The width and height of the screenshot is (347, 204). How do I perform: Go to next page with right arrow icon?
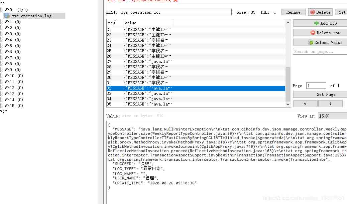pyautogui.click(x=330, y=103)
